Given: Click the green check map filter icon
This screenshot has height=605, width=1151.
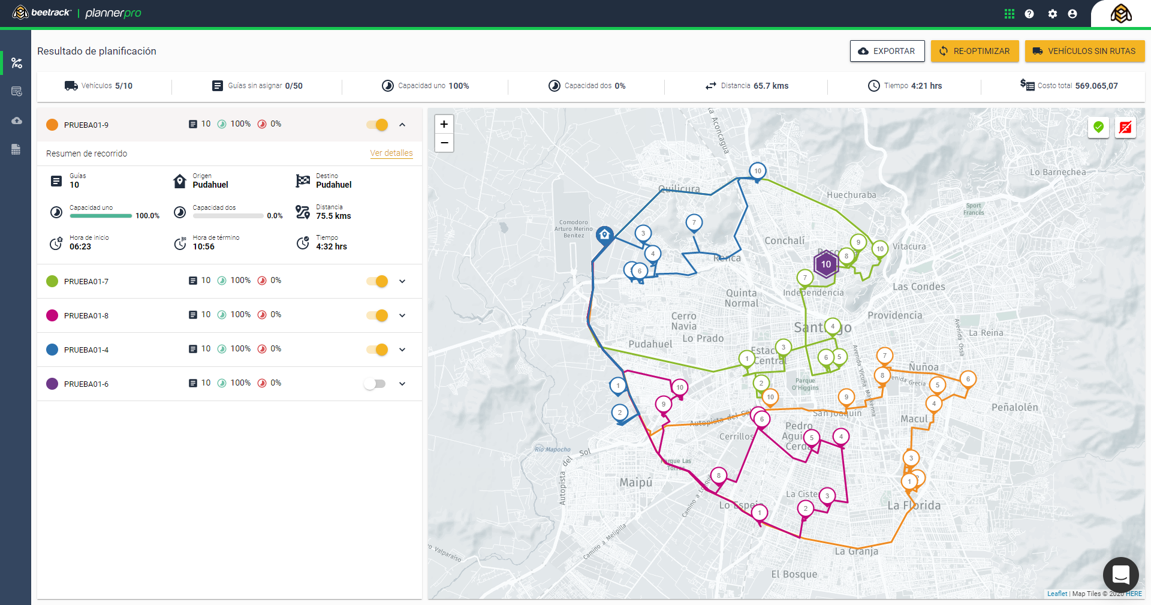Looking at the screenshot, I should 1098,127.
